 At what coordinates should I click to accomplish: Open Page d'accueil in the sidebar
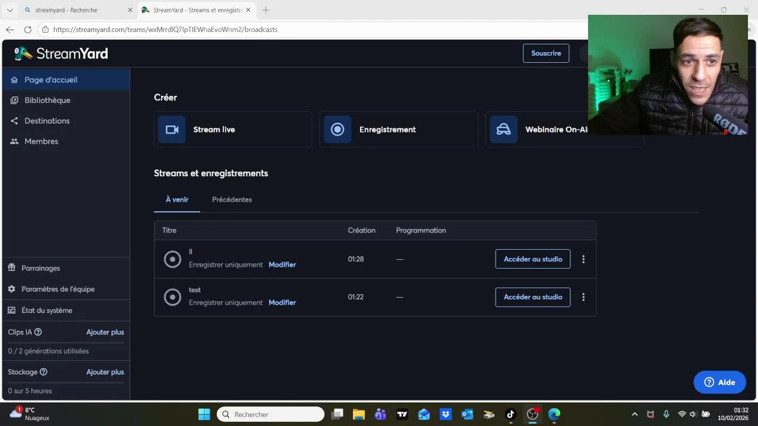click(x=65, y=80)
